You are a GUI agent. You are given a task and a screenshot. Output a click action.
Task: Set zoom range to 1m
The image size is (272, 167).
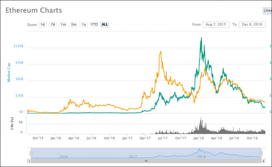click(63, 24)
